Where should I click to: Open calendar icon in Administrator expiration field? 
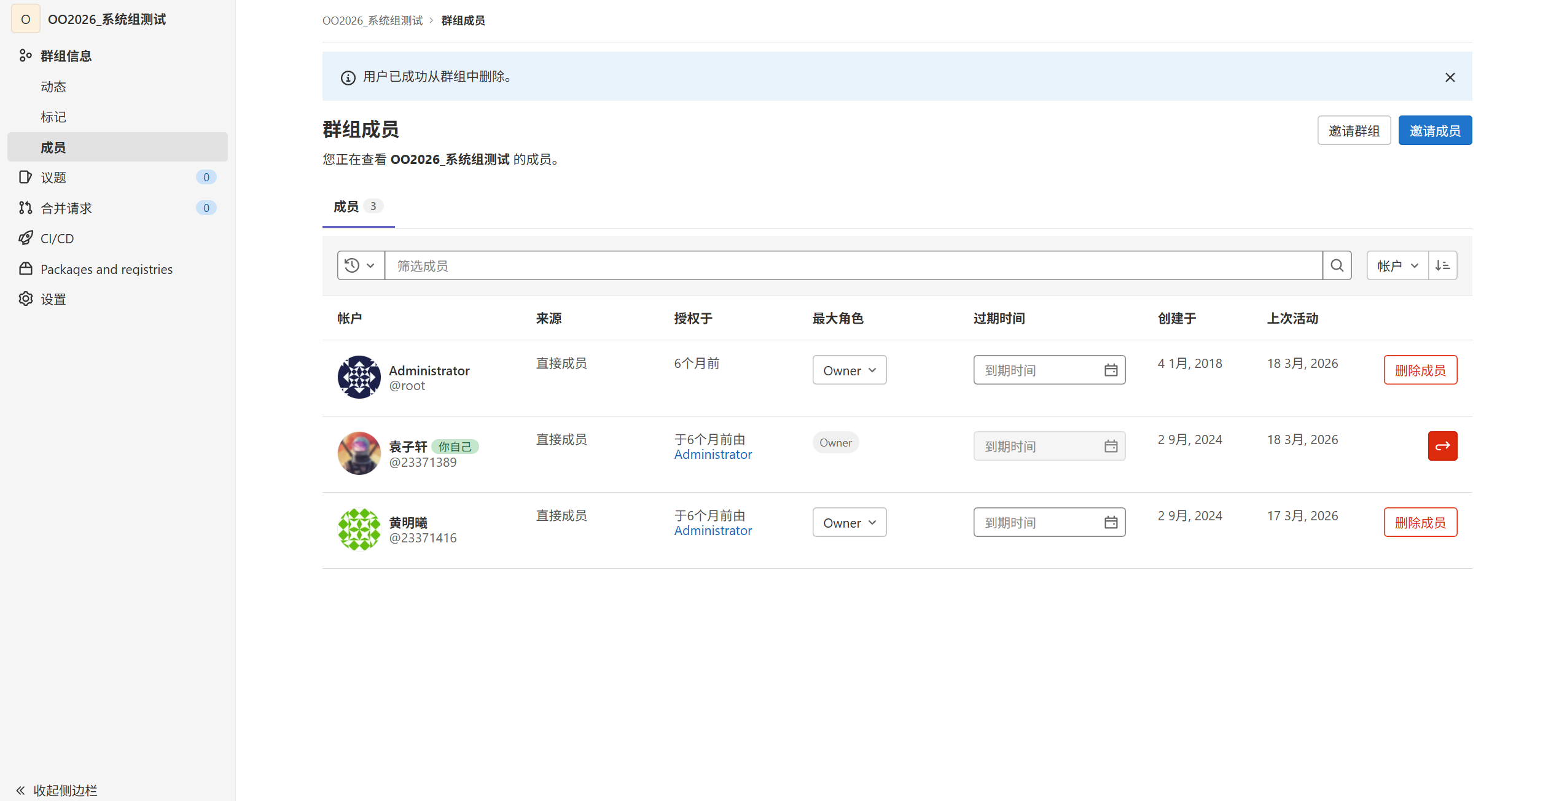click(x=1111, y=370)
